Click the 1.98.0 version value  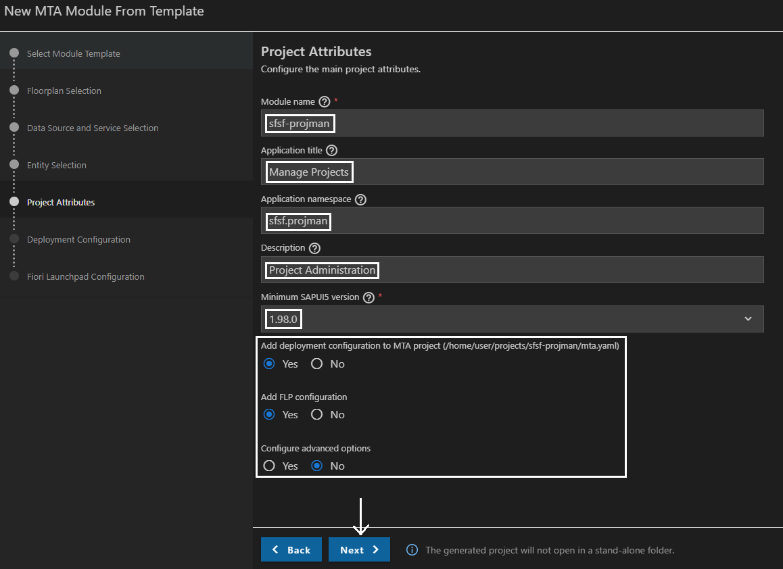point(283,320)
